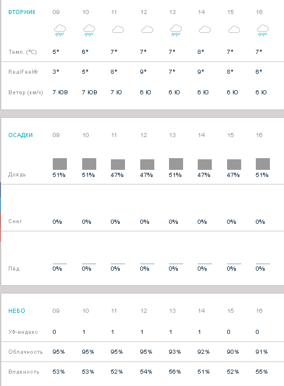Click the 8° temperature value at hour 14
This screenshot has height=386, width=284.
pyautogui.click(x=201, y=52)
